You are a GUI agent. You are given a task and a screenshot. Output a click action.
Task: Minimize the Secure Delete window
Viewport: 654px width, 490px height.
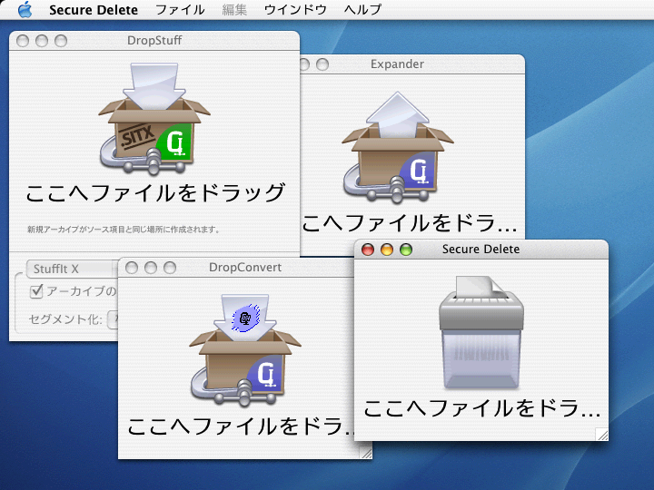point(387,250)
